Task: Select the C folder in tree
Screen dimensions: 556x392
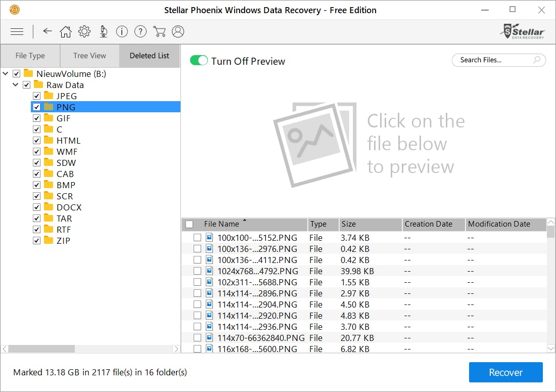Action: pos(59,129)
